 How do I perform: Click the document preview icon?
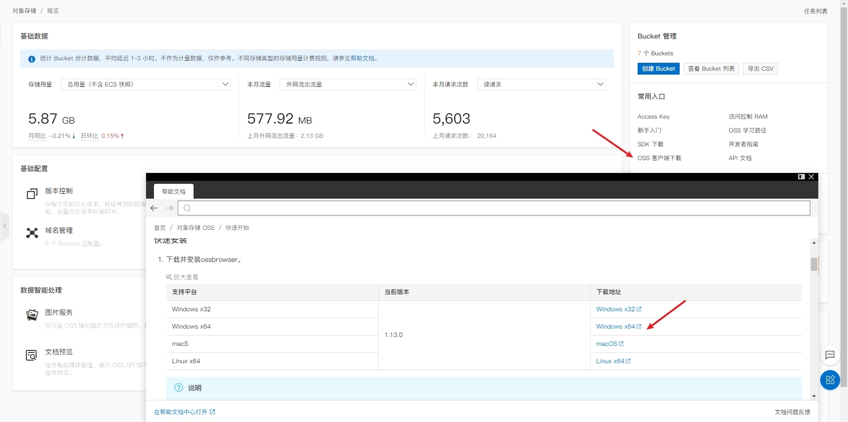(31, 355)
